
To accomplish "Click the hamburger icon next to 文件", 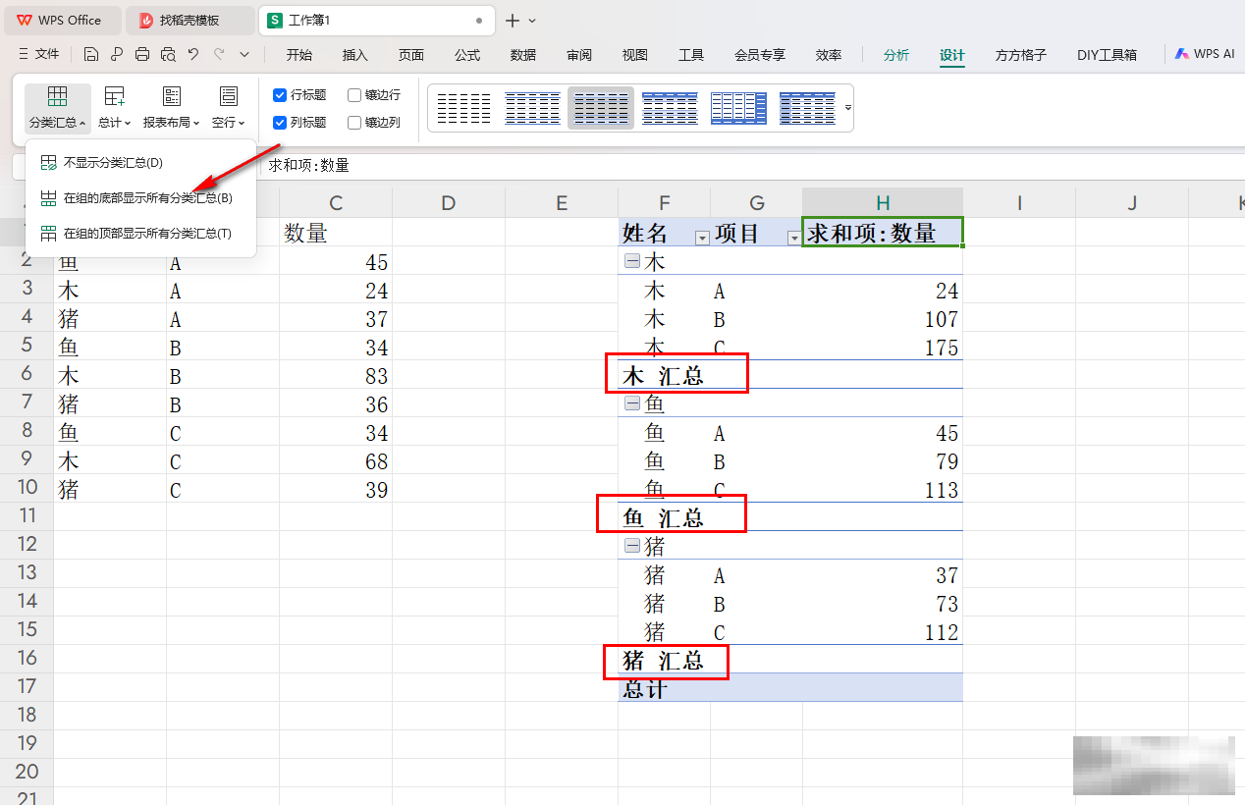I will pos(24,55).
